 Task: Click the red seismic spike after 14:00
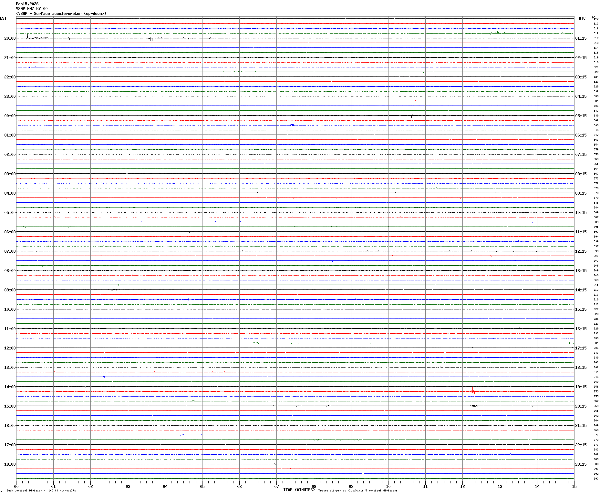pos(473,391)
